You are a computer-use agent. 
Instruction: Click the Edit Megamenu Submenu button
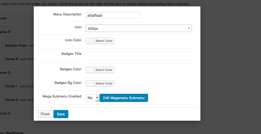(124, 98)
